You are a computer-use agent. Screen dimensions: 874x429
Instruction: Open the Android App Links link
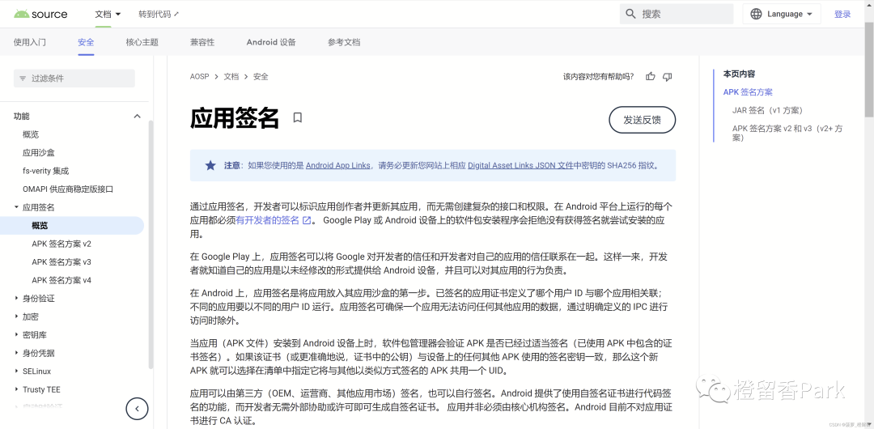point(338,166)
